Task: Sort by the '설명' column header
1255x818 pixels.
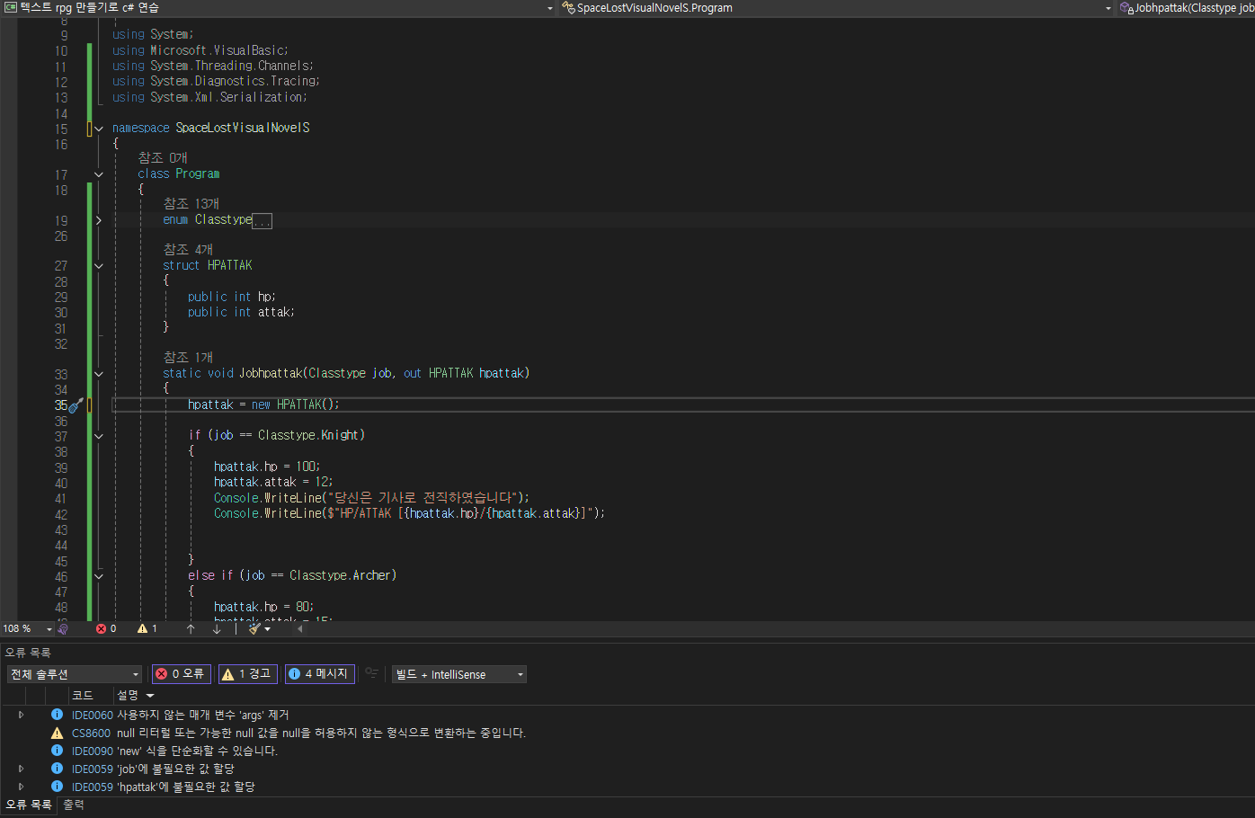Action: (x=128, y=695)
